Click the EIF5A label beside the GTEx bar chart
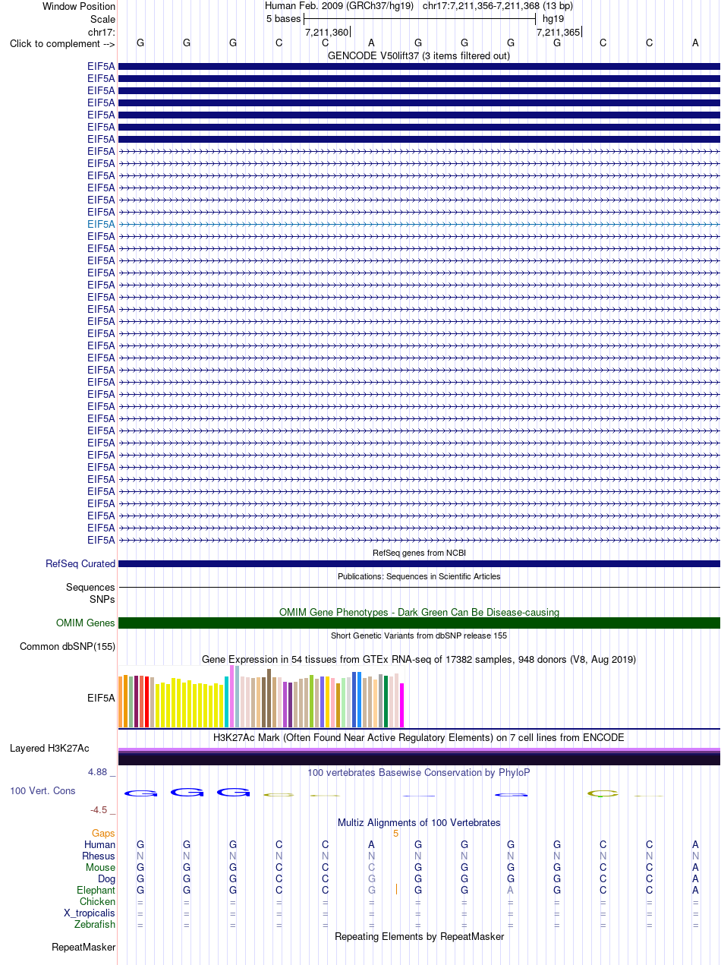The width and height of the screenshot is (721, 965). [x=101, y=698]
